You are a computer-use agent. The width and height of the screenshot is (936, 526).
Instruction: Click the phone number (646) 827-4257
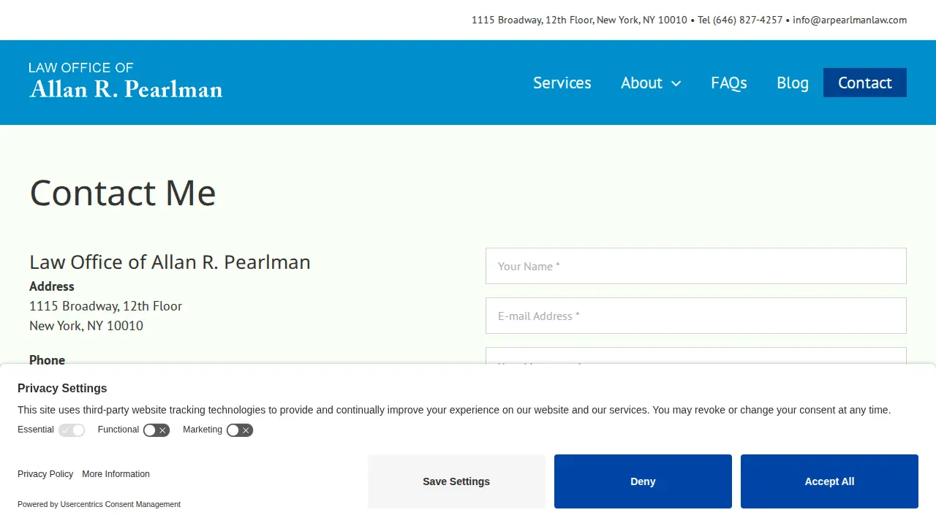(747, 20)
